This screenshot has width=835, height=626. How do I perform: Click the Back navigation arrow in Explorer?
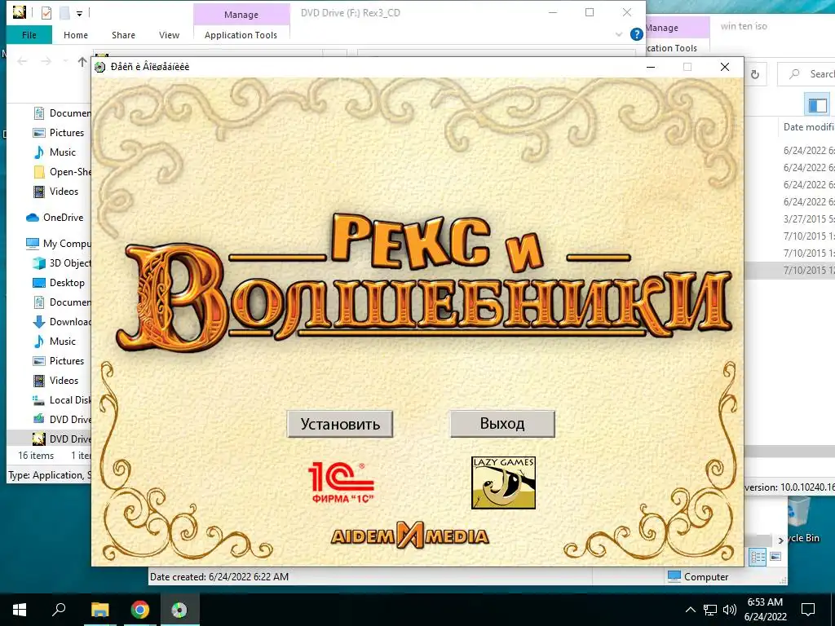[22, 62]
